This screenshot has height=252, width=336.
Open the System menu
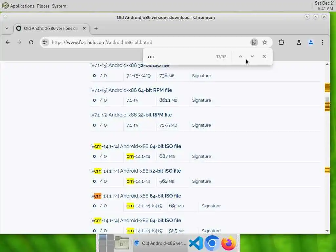[x=59, y=6]
